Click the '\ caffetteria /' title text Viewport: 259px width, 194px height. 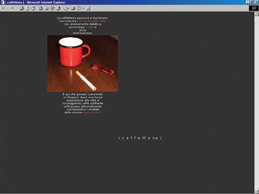coord(140,138)
